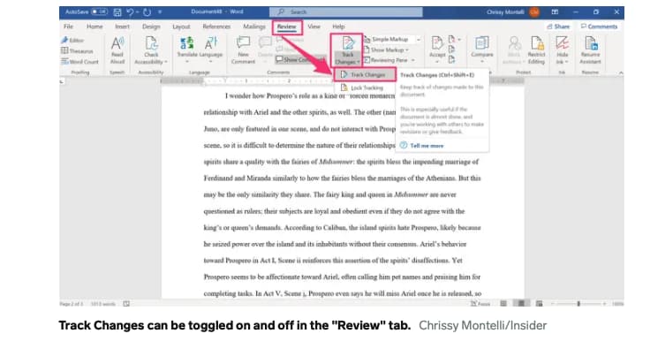Click the zoom in plus button
This screenshot has width=658, height=349.
tap(604, 304)
